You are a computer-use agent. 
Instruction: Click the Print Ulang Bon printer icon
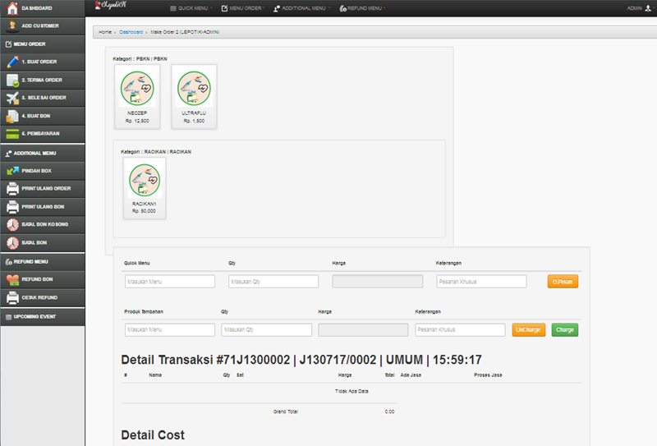pyautogui.click(x=12, y=207)
